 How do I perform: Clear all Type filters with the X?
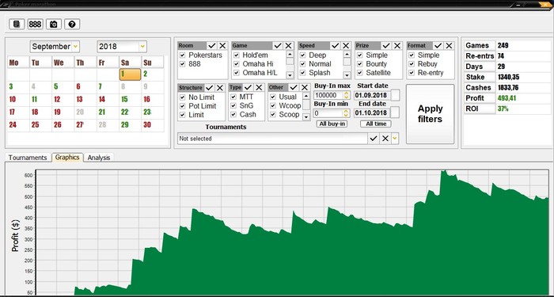pos(259,87)
